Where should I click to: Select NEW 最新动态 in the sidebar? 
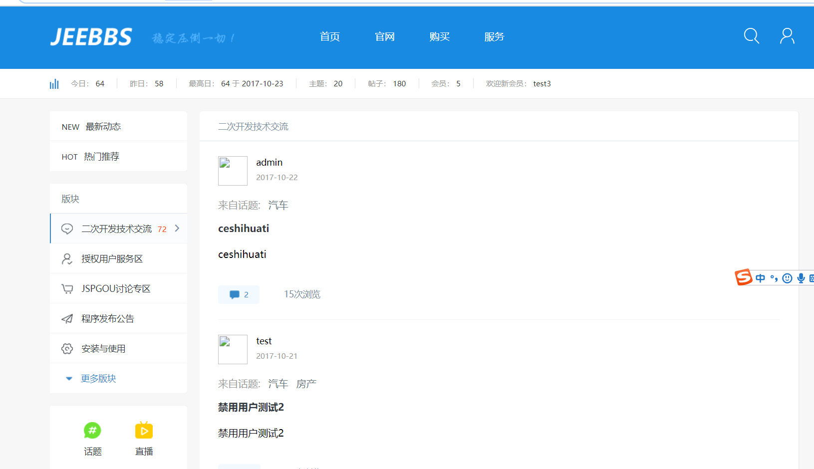click(118, 126)
